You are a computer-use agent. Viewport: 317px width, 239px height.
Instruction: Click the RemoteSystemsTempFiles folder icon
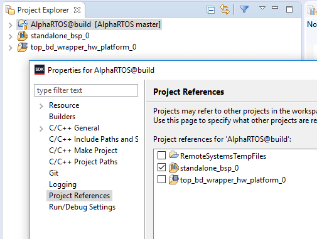[x=174, y=155]
